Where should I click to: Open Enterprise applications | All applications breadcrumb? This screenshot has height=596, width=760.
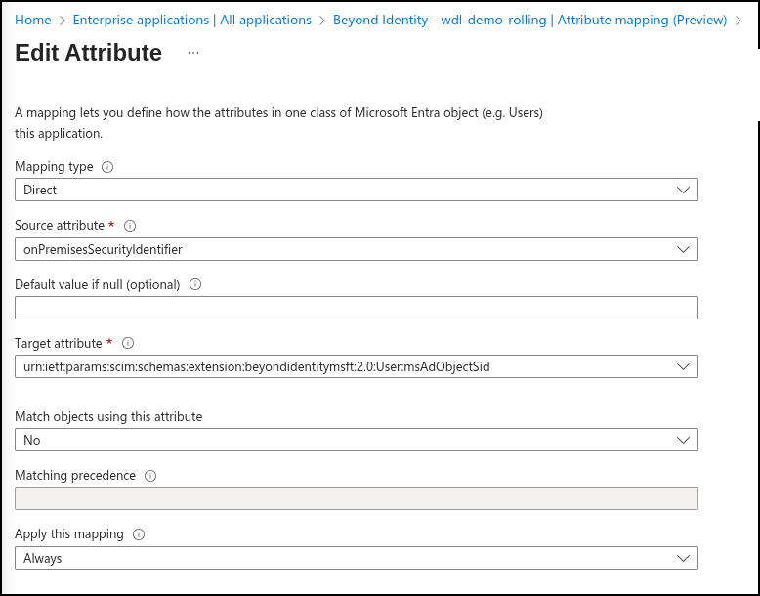191,20
